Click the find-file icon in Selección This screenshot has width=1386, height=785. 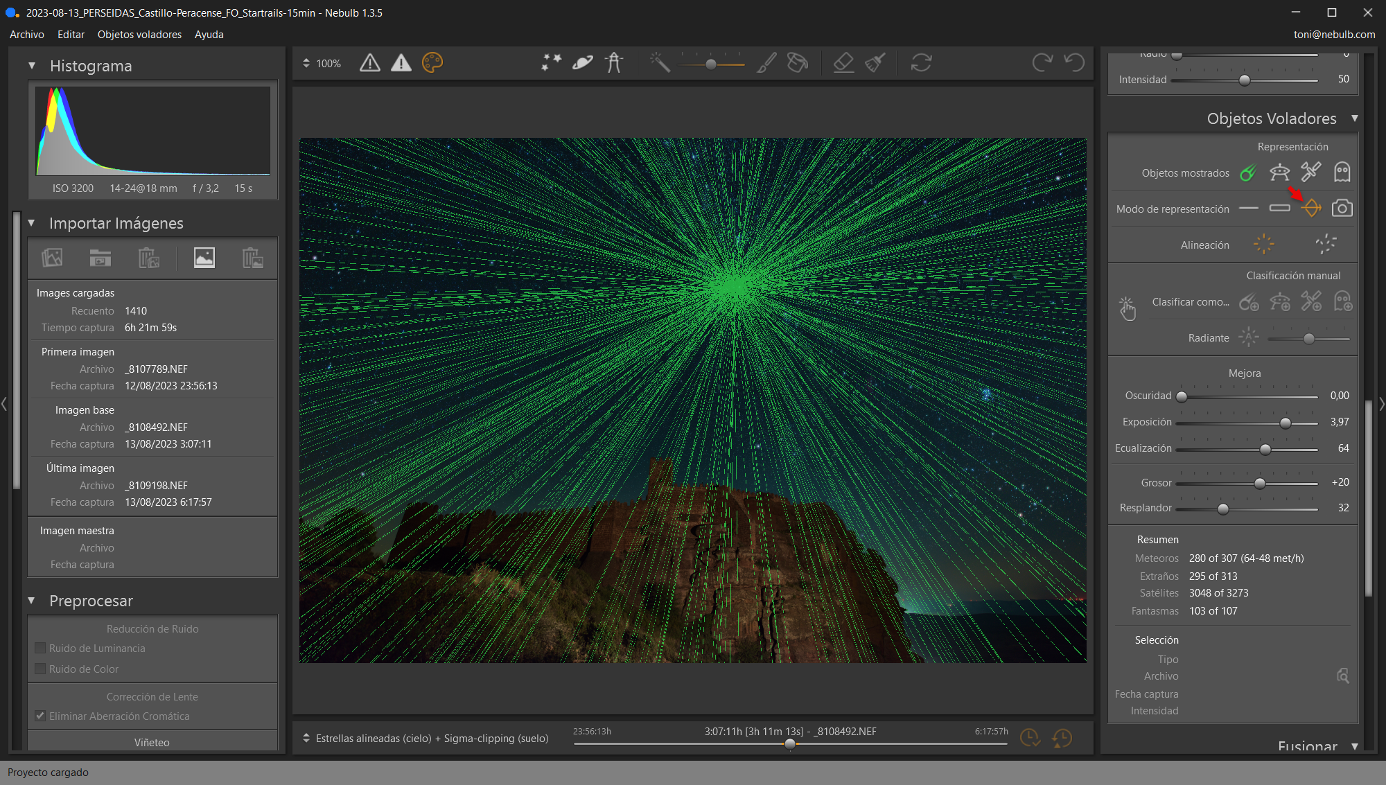[1343, 676]
